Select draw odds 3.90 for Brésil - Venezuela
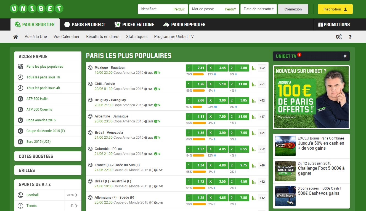This screenshot has height=211, width=366. tap(218, 133)
